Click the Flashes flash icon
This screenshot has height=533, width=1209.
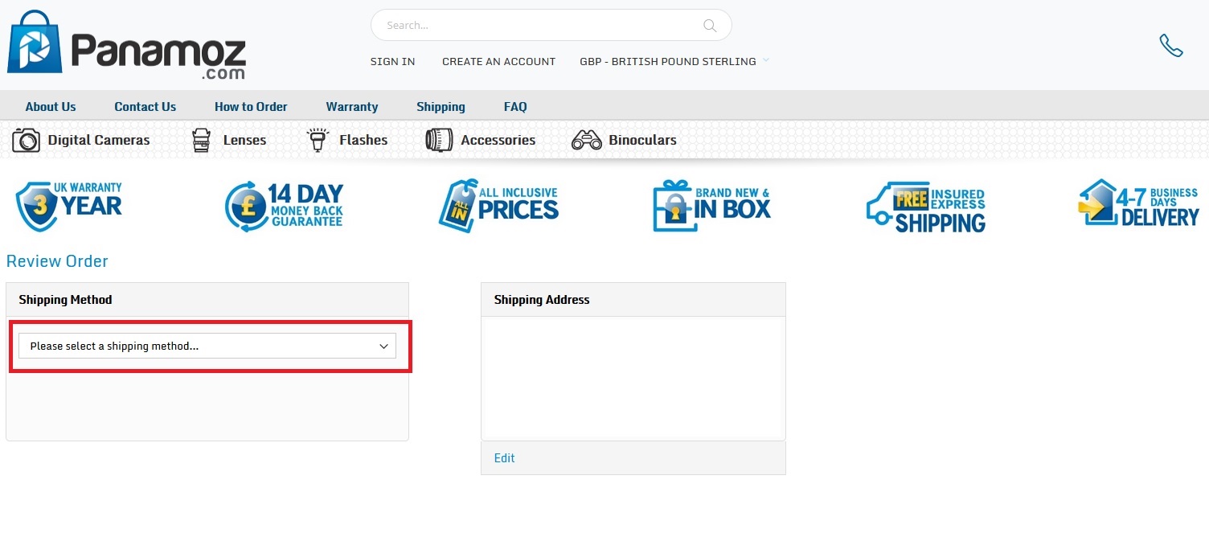pyautogui.click(x=318, y=140)
